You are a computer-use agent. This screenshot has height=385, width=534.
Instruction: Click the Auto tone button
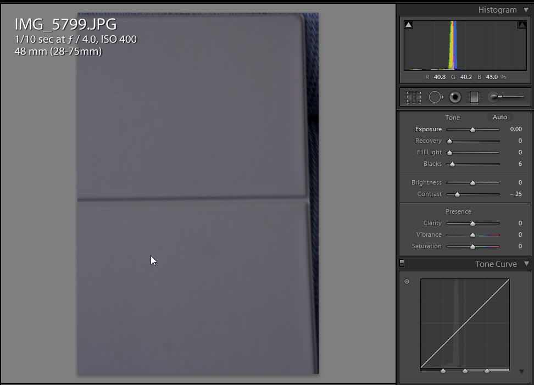tap(499, 117)
